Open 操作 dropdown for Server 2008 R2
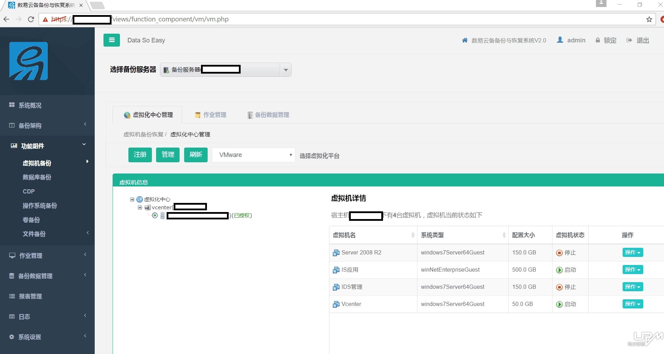This screenshot has height=354, width=664. 633,252
